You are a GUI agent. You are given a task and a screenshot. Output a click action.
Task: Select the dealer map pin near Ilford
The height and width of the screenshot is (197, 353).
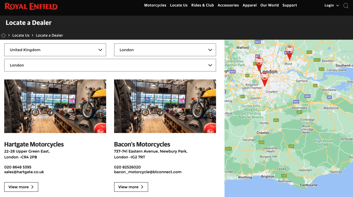[x=289, y=52]
